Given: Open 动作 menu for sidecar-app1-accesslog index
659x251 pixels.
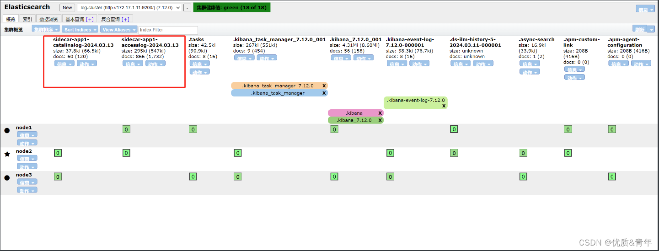Looking at the screenshot, I should [155, 64].
